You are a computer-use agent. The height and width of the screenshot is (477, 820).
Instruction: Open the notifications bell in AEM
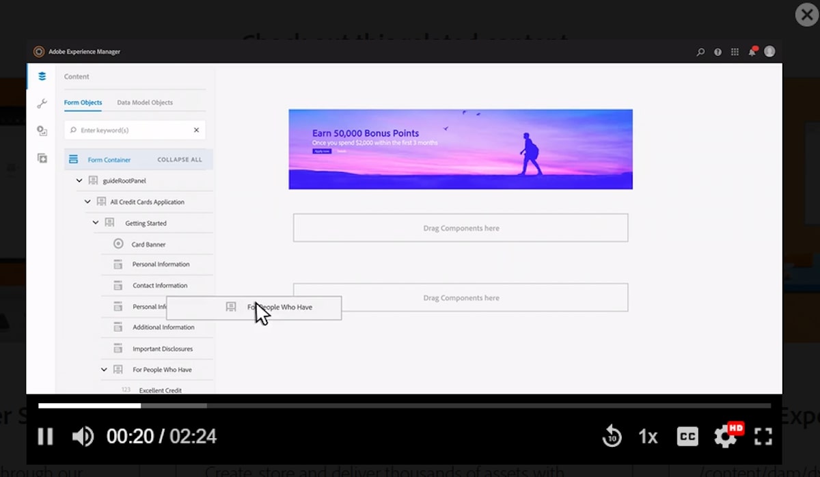point(752,51)
